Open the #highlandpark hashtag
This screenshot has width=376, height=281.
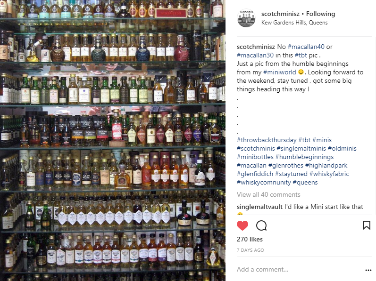click(326, 165)
